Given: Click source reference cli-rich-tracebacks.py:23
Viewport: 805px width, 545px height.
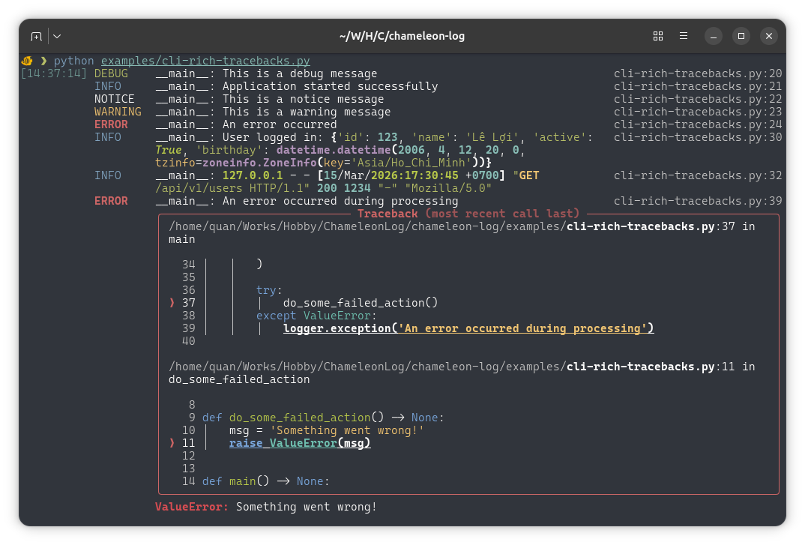Looking at the screenshot, I should (x=698, y=112).
